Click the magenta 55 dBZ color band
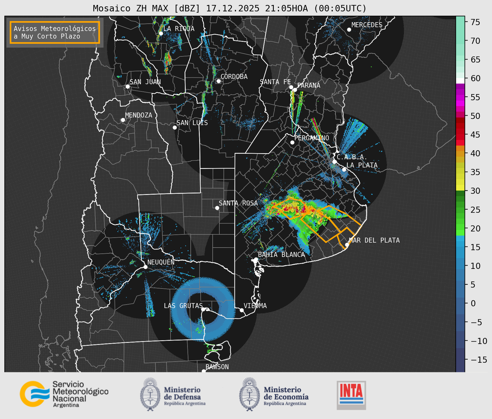This screenshot has height=419, width=492. click(460, 97)
